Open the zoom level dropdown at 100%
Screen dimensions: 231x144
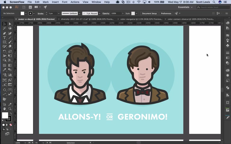[x=25, y=143]
